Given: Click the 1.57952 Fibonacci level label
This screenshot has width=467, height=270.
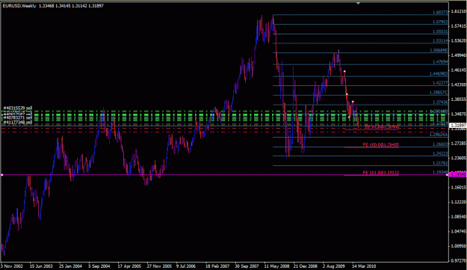Looking at the screenshot, I should (x=440, y=22).
